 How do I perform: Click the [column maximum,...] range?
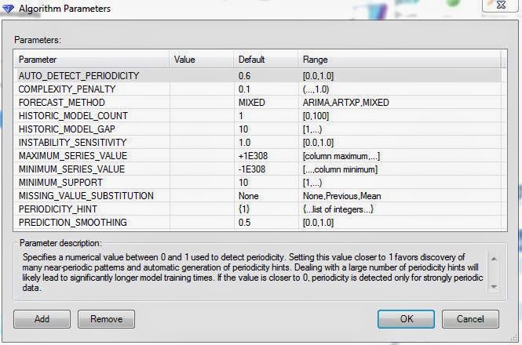tap(341, 156)
